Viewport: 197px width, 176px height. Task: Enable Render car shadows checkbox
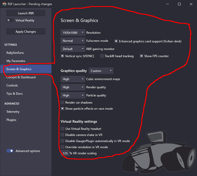click(62, 102)
